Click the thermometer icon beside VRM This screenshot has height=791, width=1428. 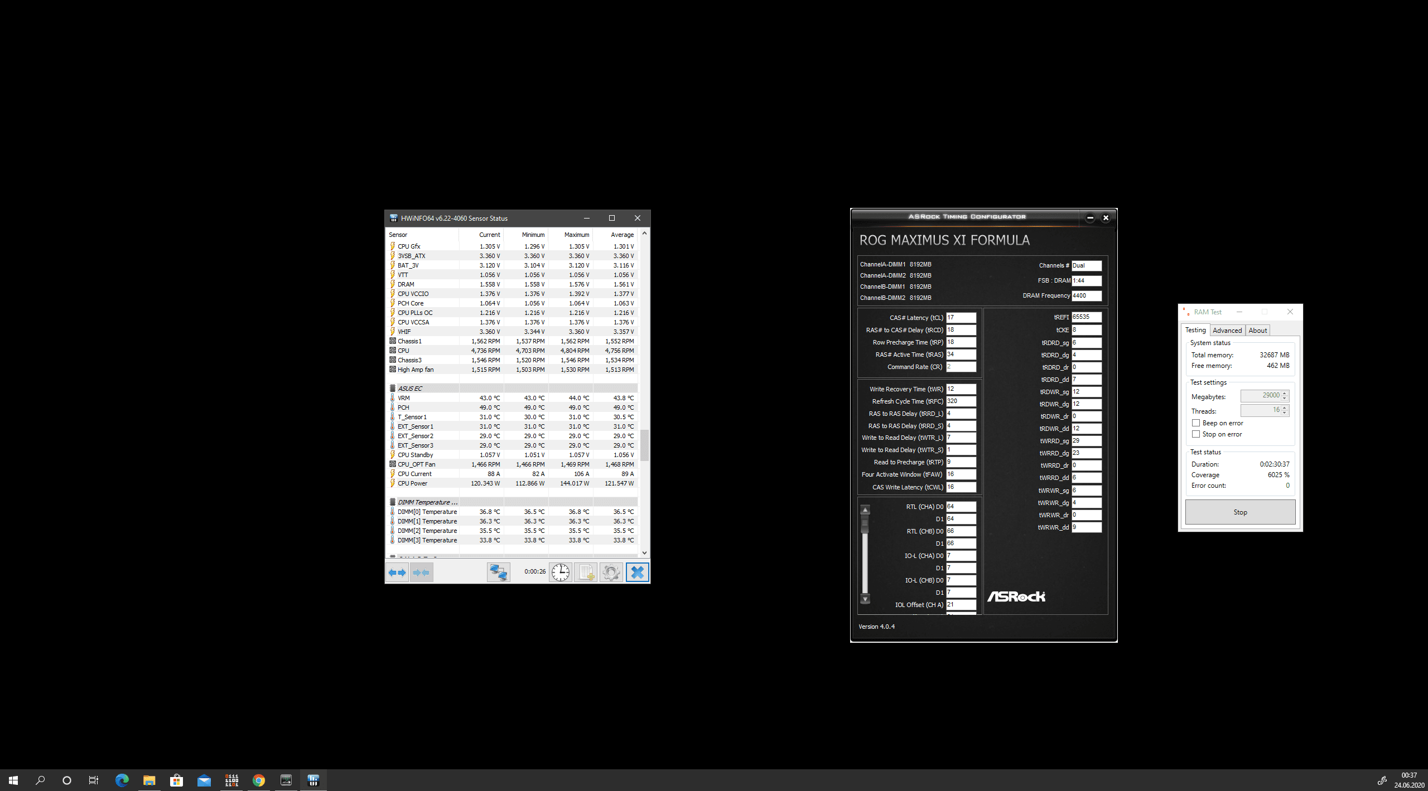pos(393,398)
